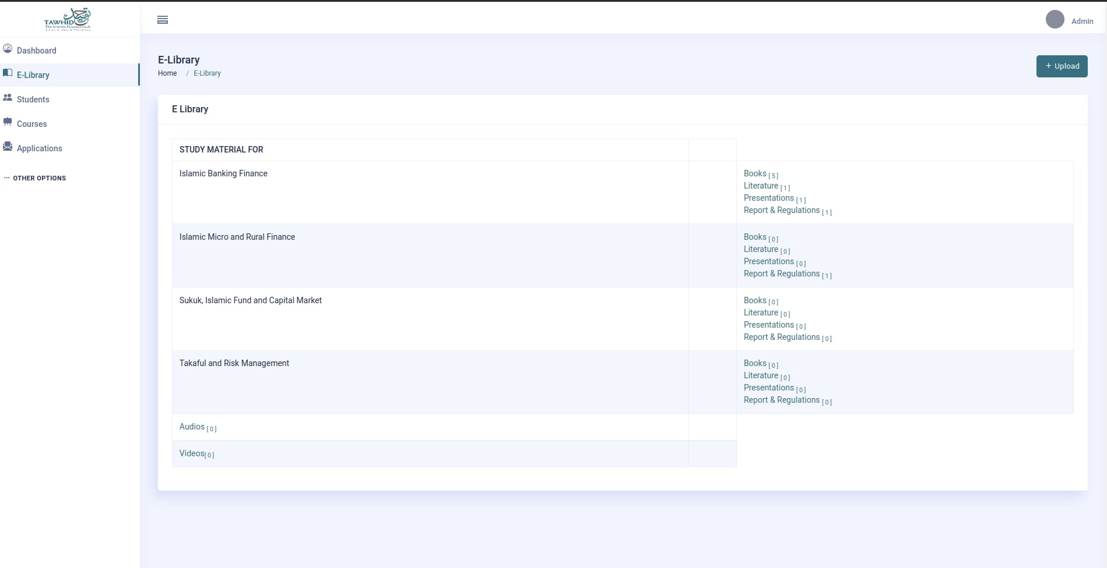Click the Islamic Banking Finance row title
This screenshot has width=1107, height=568.
pyautogui.click(x=223, y=173)
